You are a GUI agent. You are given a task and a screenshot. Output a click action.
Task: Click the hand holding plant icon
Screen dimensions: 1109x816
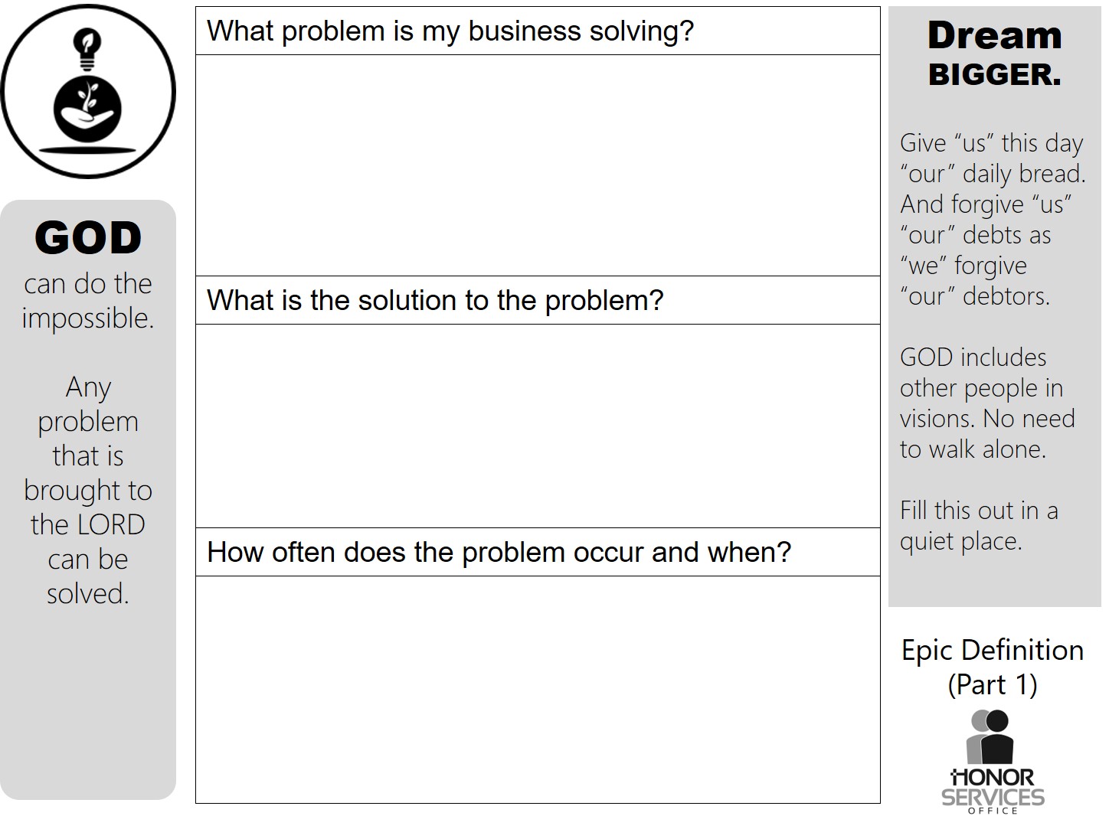88,109
